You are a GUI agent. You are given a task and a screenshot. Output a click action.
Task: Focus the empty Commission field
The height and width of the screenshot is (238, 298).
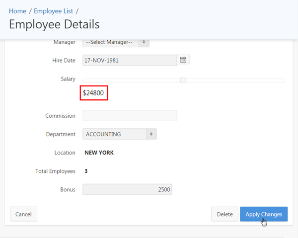(129, 116)
